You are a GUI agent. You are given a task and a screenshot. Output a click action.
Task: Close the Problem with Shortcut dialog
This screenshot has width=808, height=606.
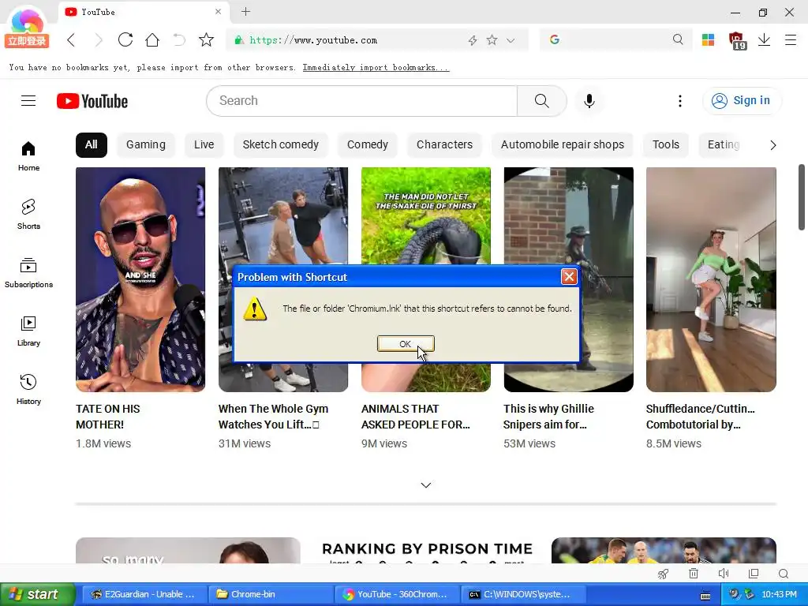[x=569, y=277]
